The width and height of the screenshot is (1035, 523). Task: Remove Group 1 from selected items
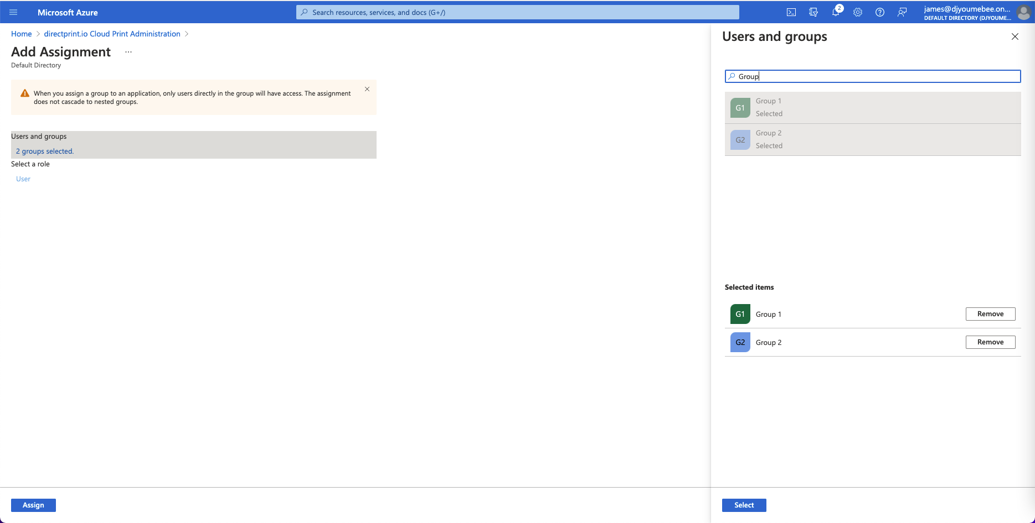pos(990,314)
